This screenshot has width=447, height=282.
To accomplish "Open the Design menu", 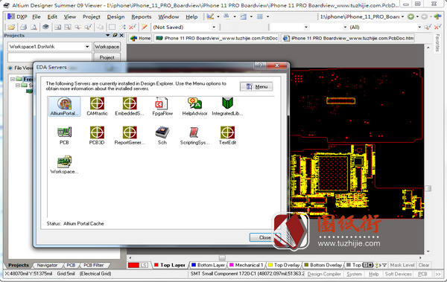I will [115, 17].
